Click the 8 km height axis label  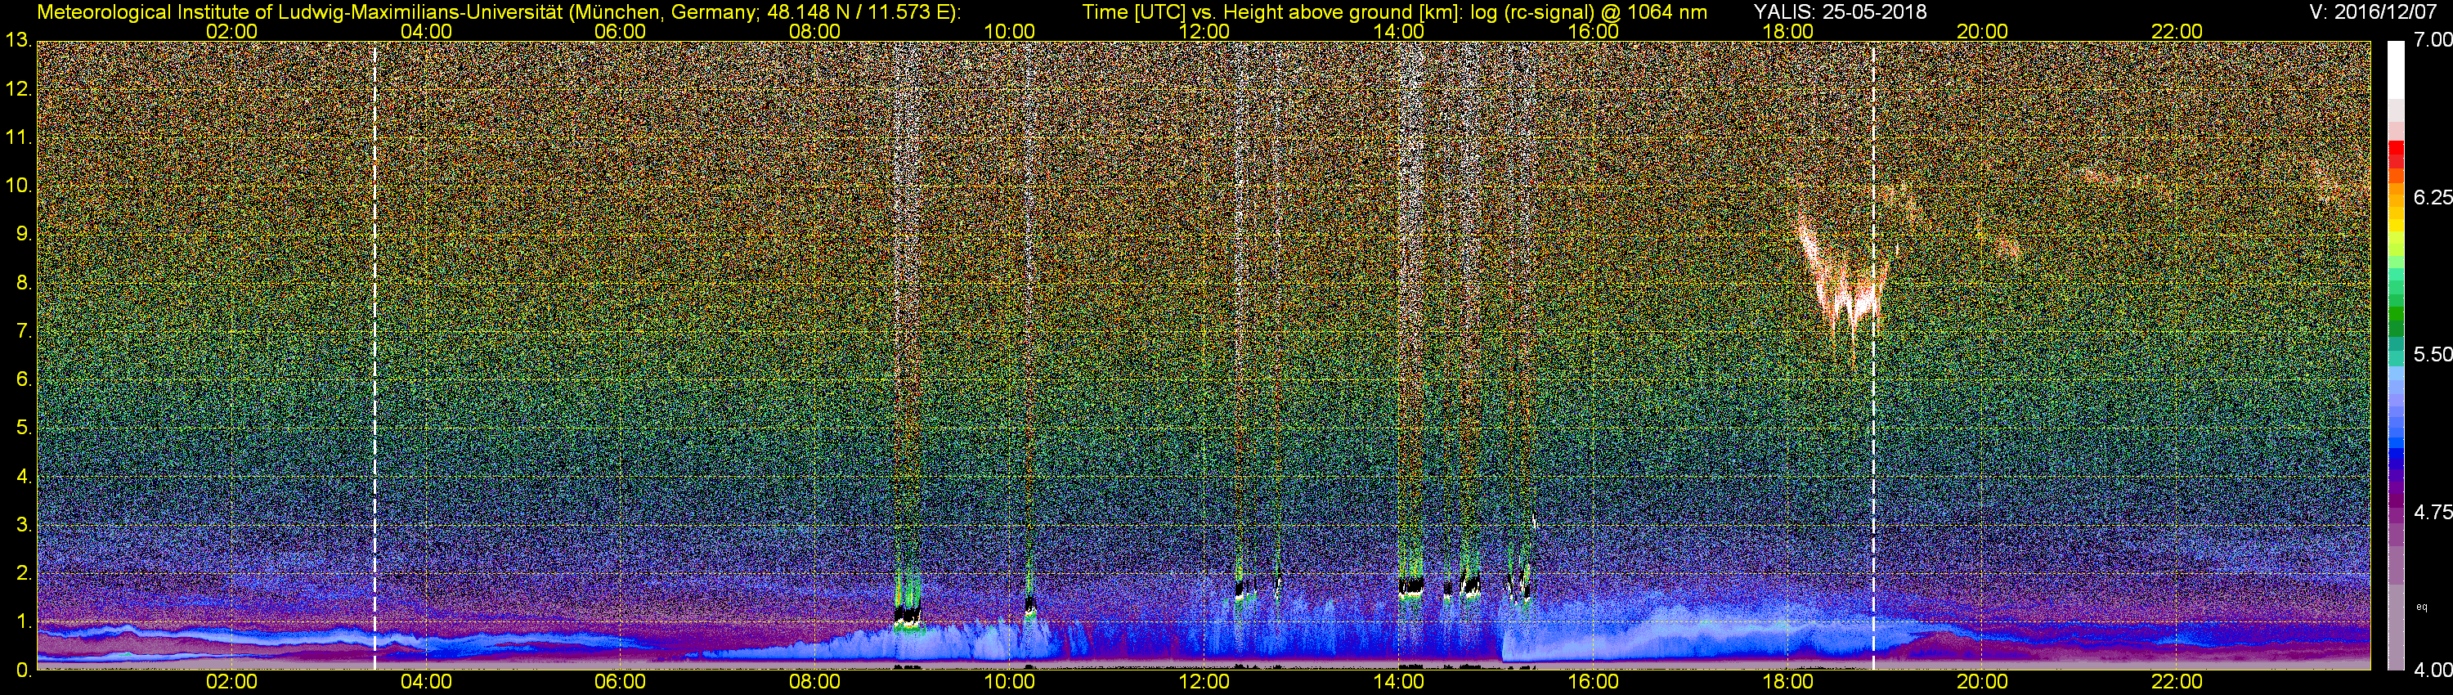click(23, 283)
